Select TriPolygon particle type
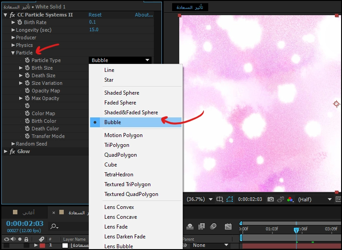The height and width of the screenshot is (250, 342). click(x=116, y=145)
